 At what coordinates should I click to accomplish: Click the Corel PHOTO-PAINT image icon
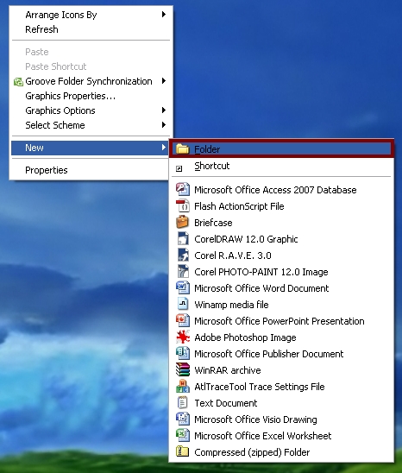[183, 271]
